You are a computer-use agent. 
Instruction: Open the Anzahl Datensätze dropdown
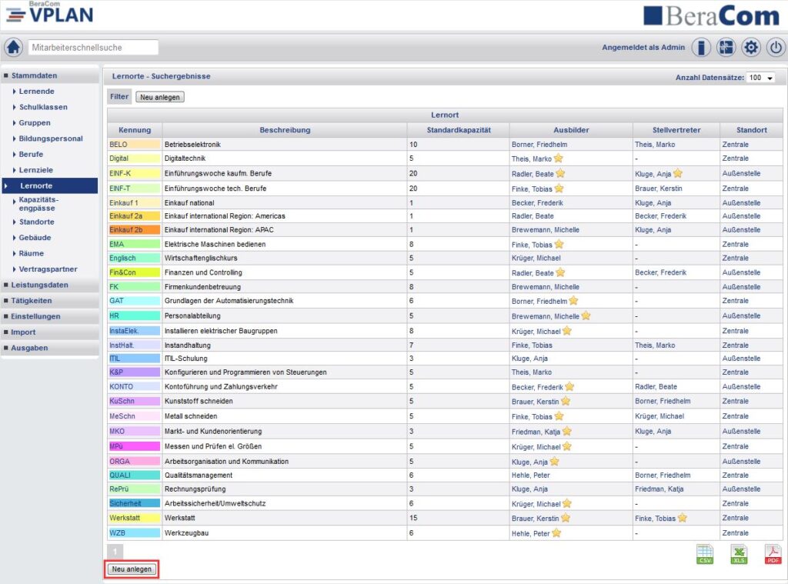pos(760,78)
